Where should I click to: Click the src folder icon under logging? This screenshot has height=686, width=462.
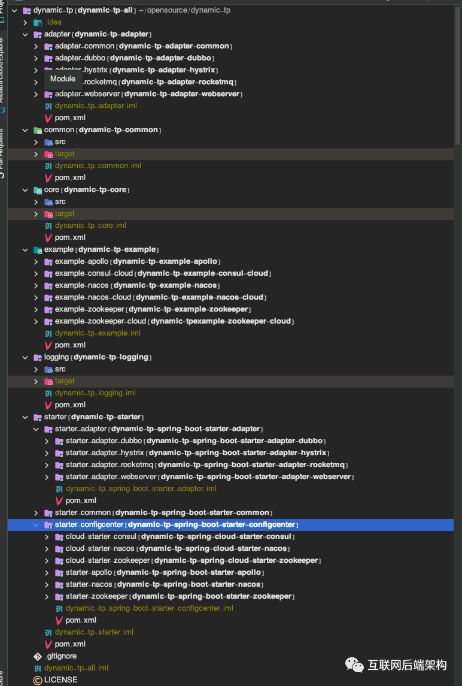click(x=48, y=369)
